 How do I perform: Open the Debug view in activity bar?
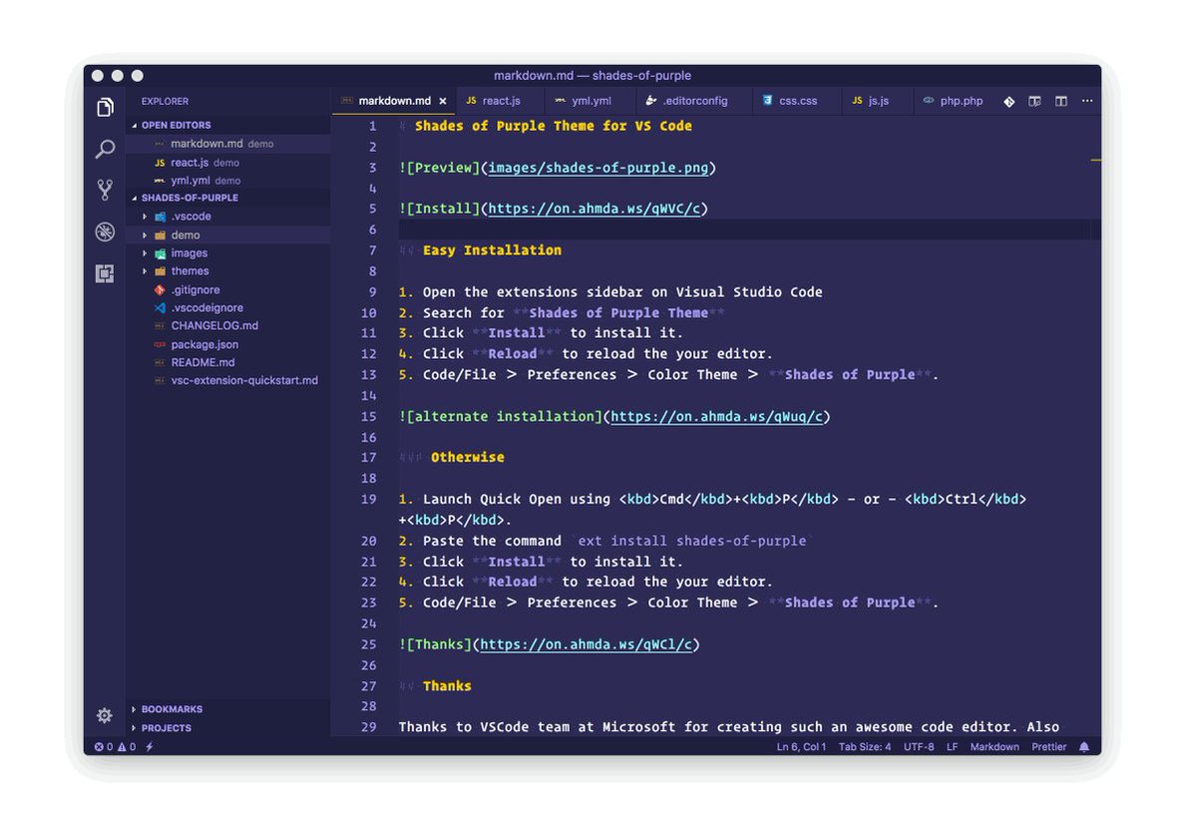(x=105, y=231)
